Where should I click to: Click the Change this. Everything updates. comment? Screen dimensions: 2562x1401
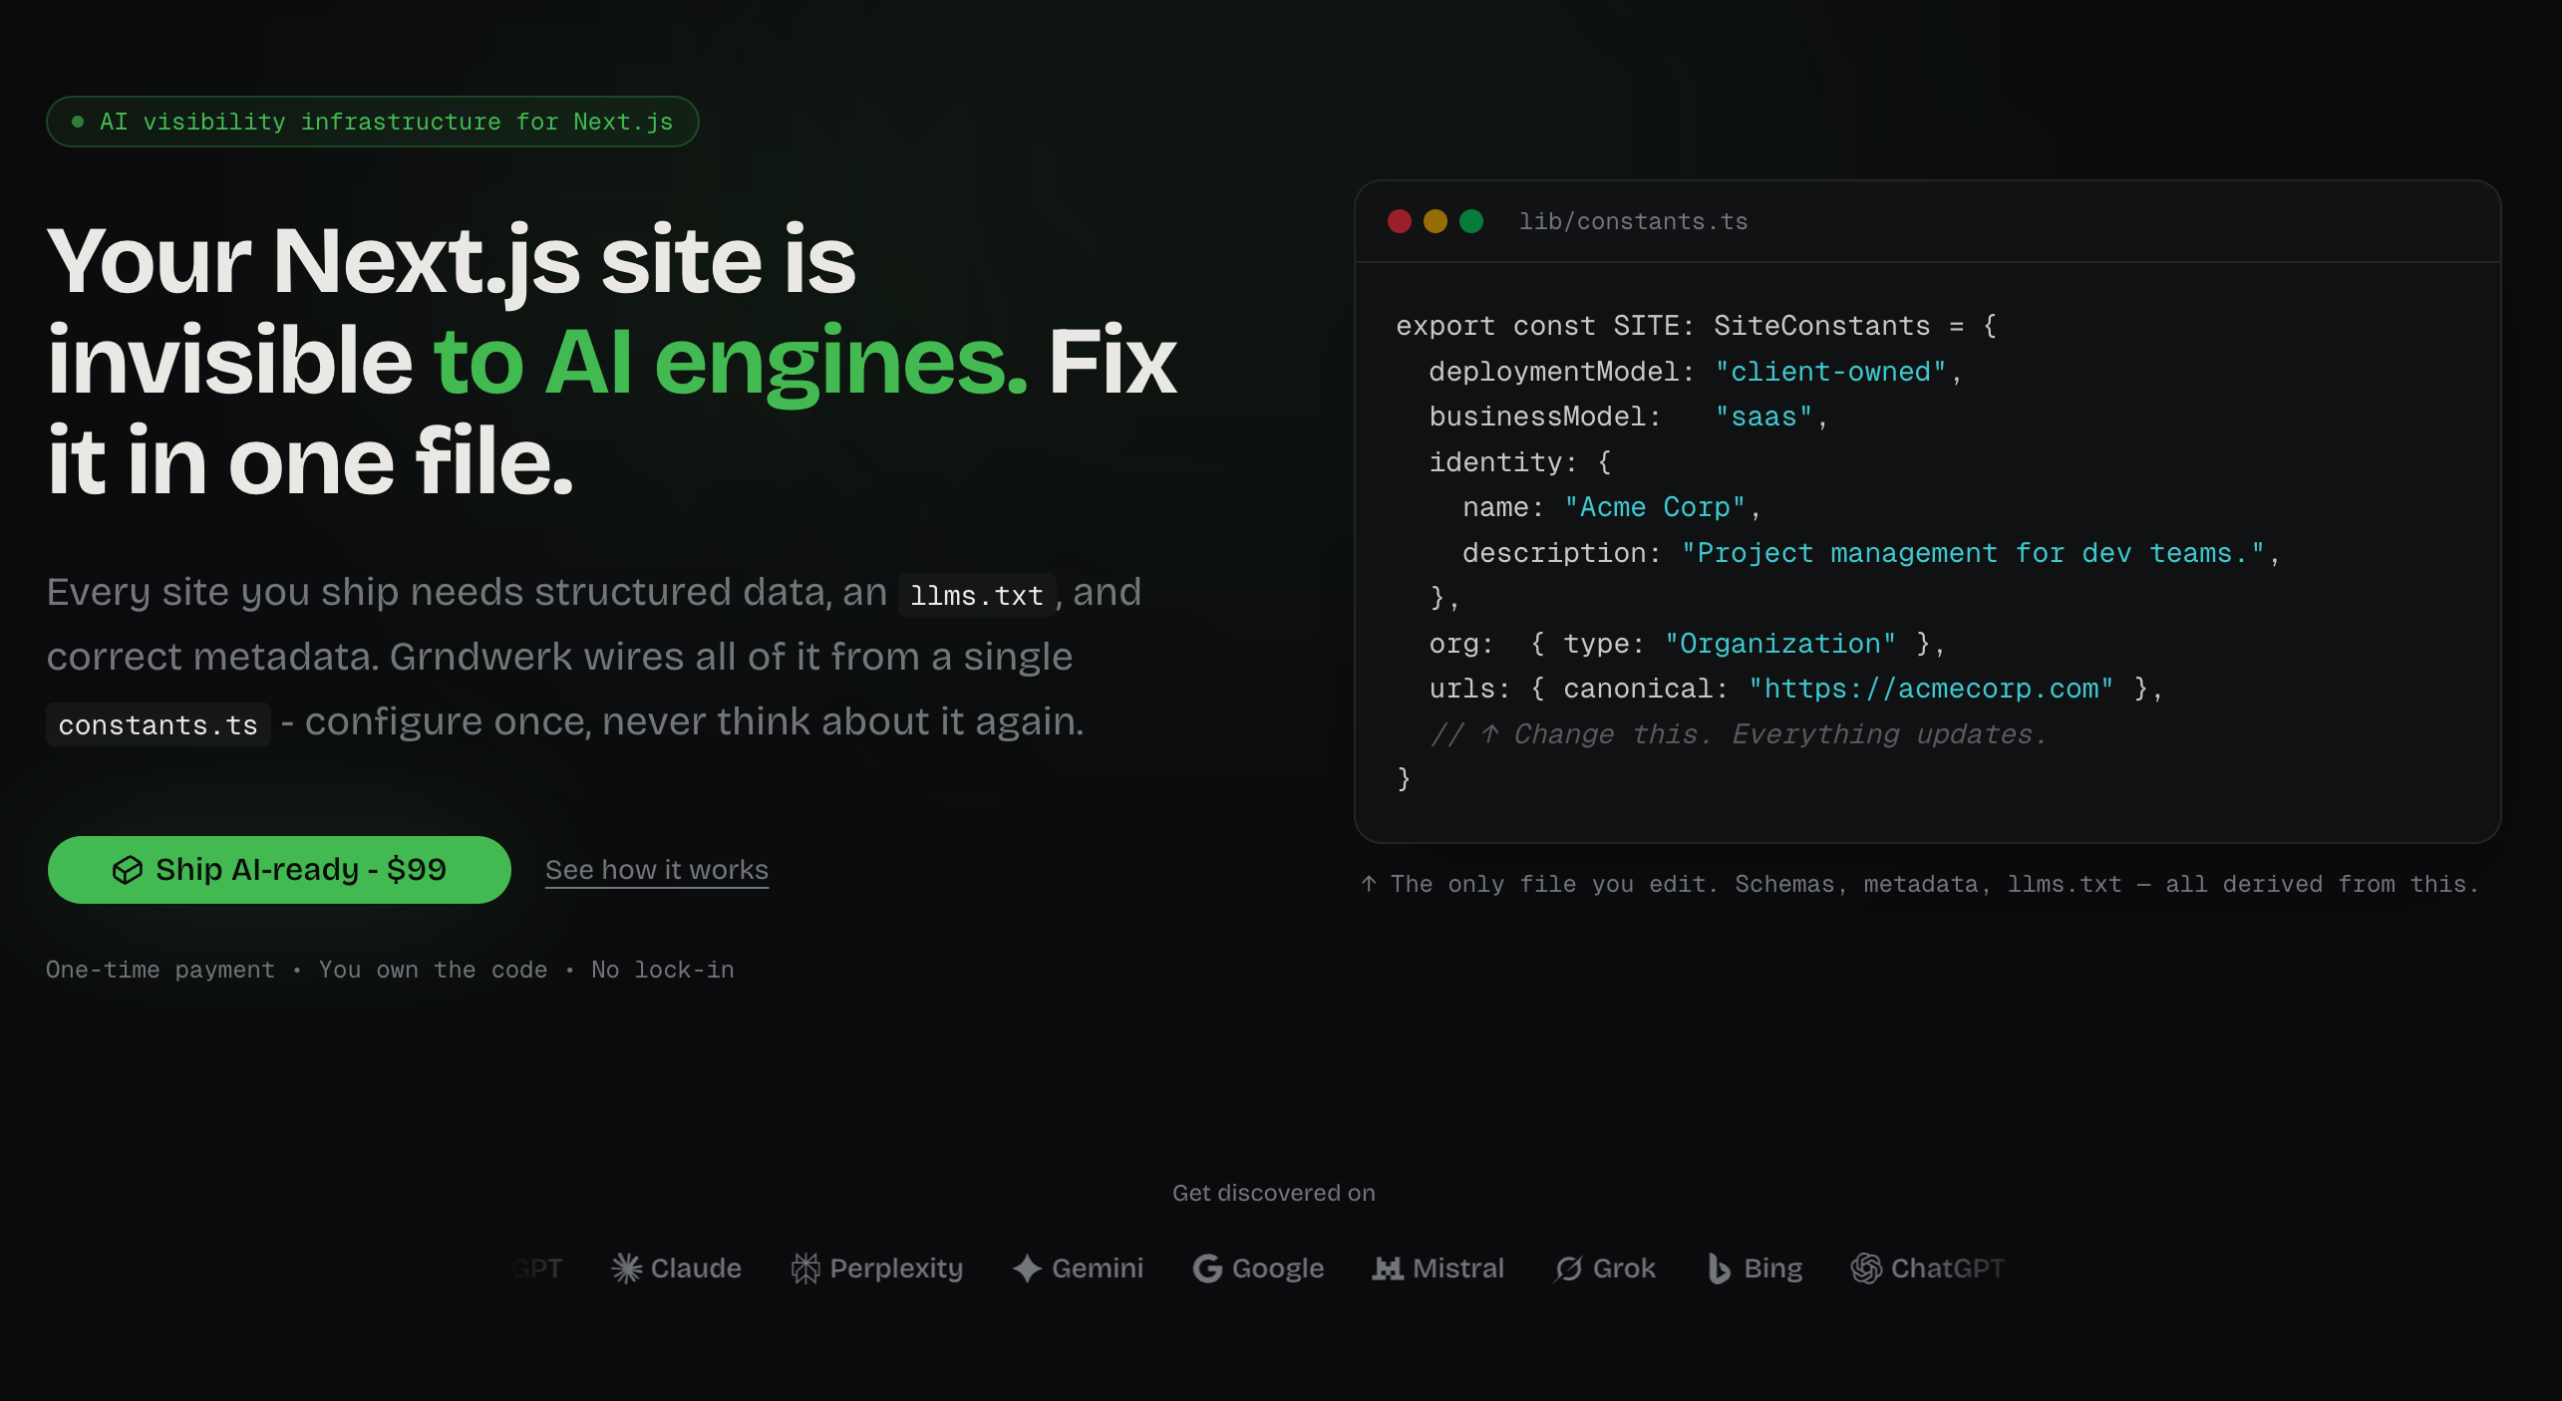coord(1738,734)
